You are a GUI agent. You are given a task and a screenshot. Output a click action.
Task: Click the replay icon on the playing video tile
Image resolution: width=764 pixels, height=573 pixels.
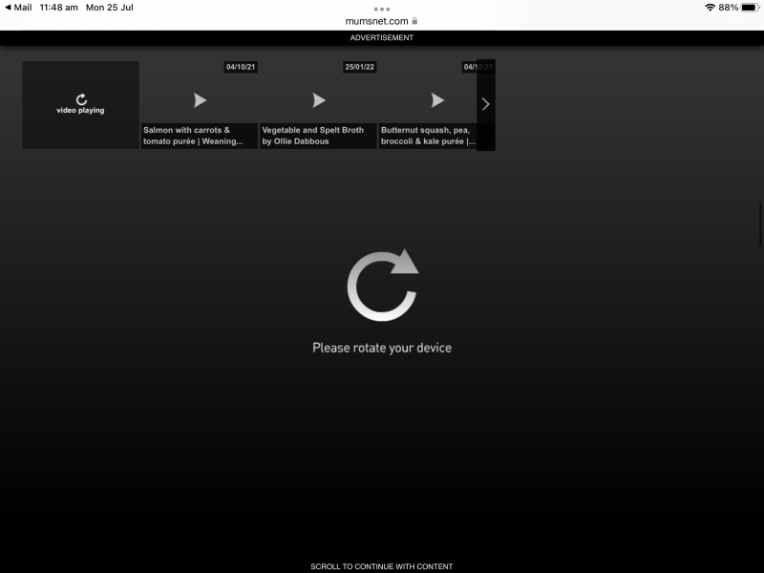(81, 99)
